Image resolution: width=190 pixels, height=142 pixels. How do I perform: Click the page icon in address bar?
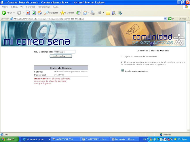point(12,19)
